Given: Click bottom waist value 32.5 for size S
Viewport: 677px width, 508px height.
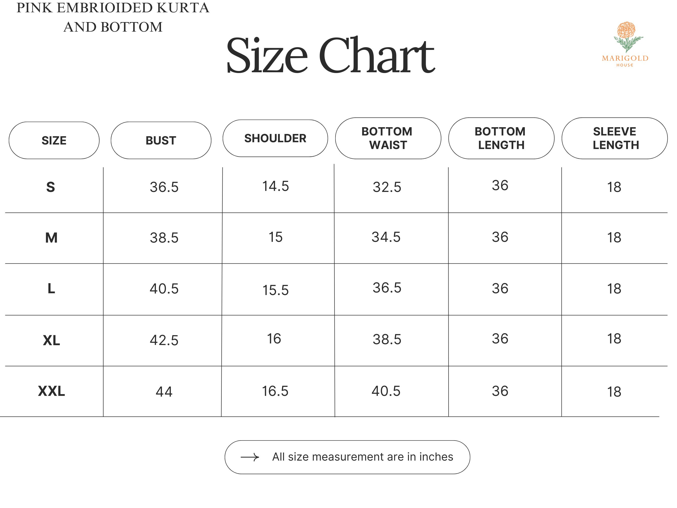Looking at the screenshot, I should tap(387, 187).
